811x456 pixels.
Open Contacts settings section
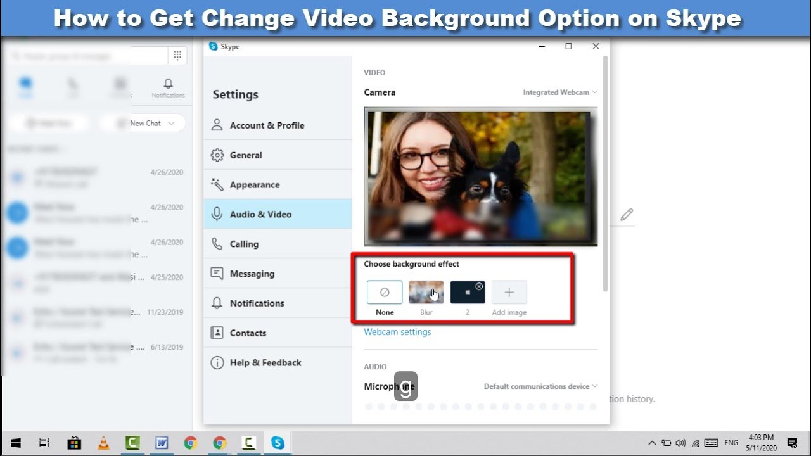[278, 333]
